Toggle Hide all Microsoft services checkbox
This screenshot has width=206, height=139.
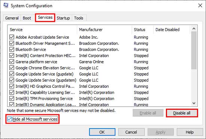tap(9, 119)
